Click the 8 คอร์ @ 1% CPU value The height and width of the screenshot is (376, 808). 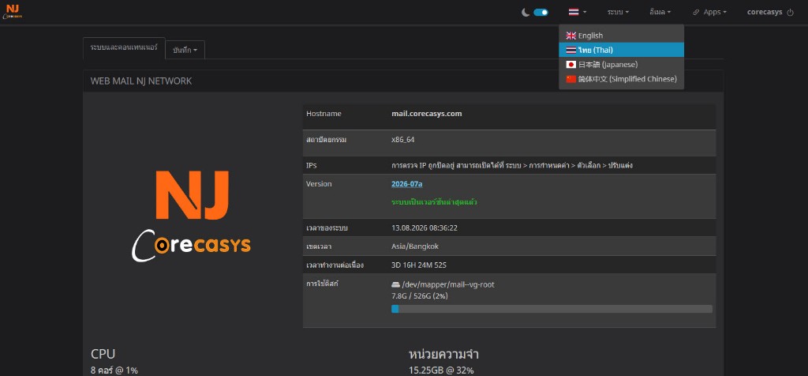114,370
